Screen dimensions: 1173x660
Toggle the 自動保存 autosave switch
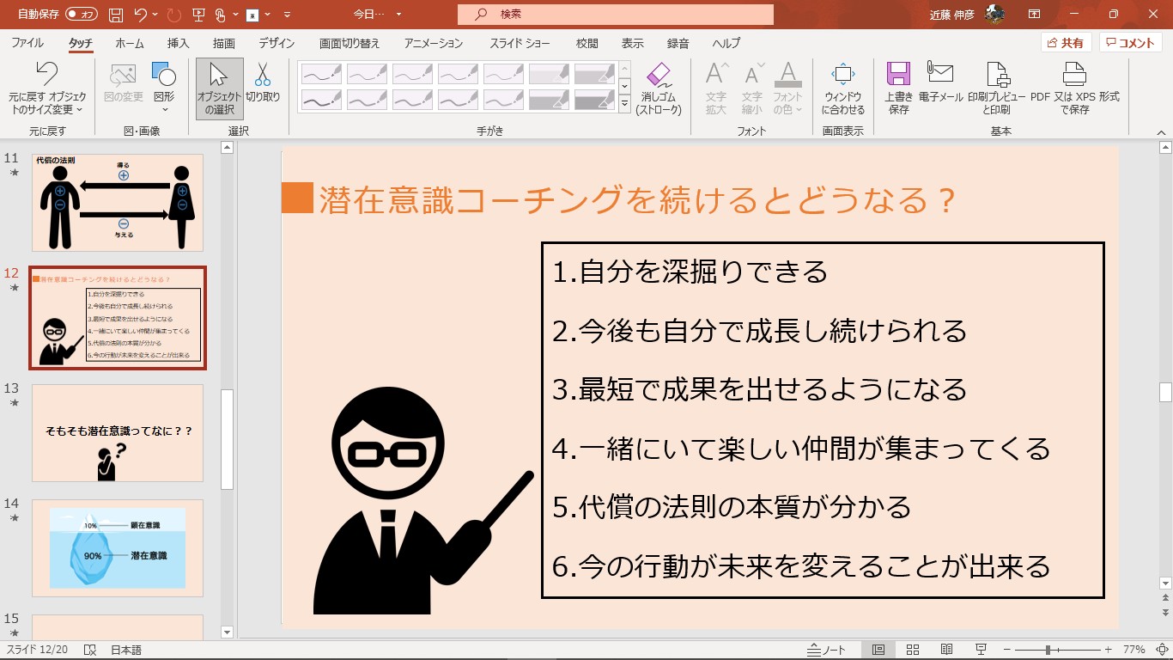coord(82,15)
